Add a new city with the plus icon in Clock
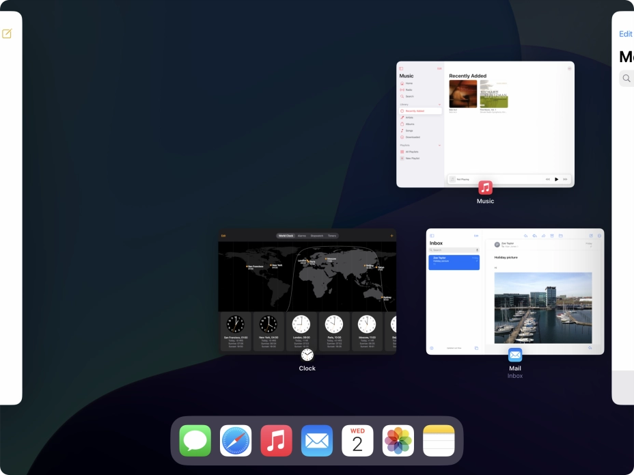Screen dimensions: 634x475 [x=391, y=236]
